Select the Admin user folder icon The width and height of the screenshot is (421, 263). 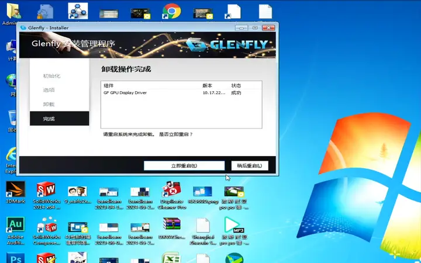pyautogui.click(x=12, y=14)
